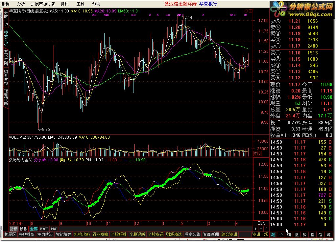The image size is (336, 242).
Task: Select the 势 trend tab
Action: point(304,234)
